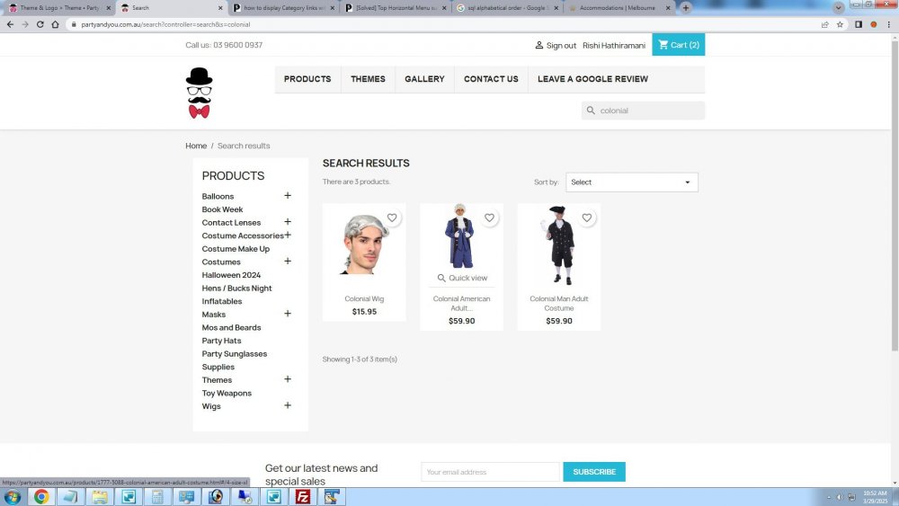Open Windows Start button
Screen dimensions: 899x506
click(x=12, y=497)
